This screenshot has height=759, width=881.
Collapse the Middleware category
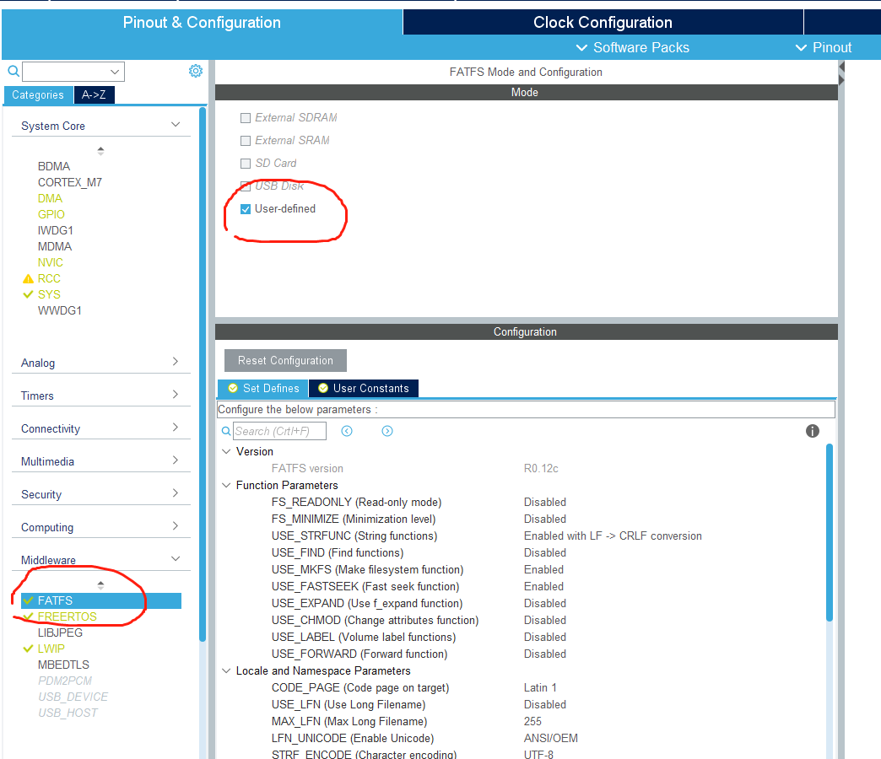coord(176,558)
